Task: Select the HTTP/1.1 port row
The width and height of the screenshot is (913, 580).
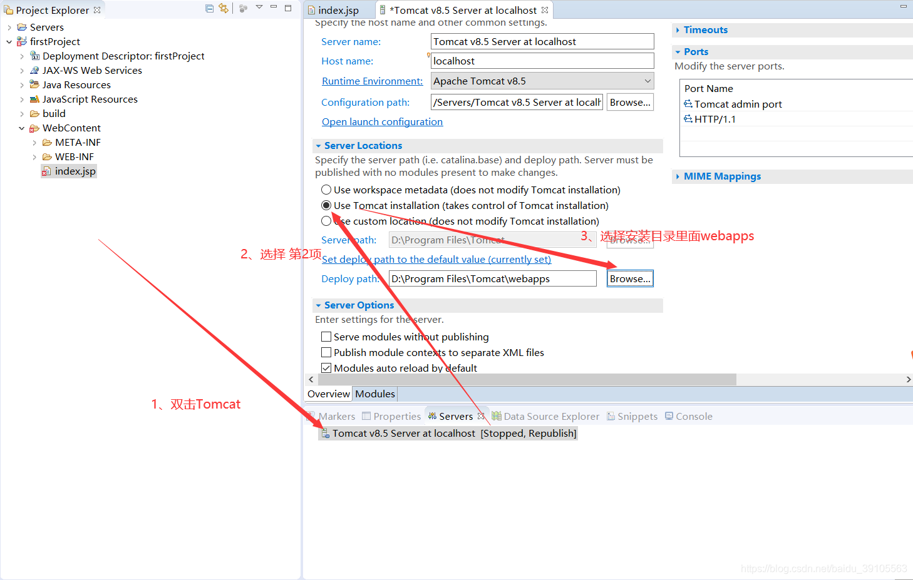Action: (797, 119)
